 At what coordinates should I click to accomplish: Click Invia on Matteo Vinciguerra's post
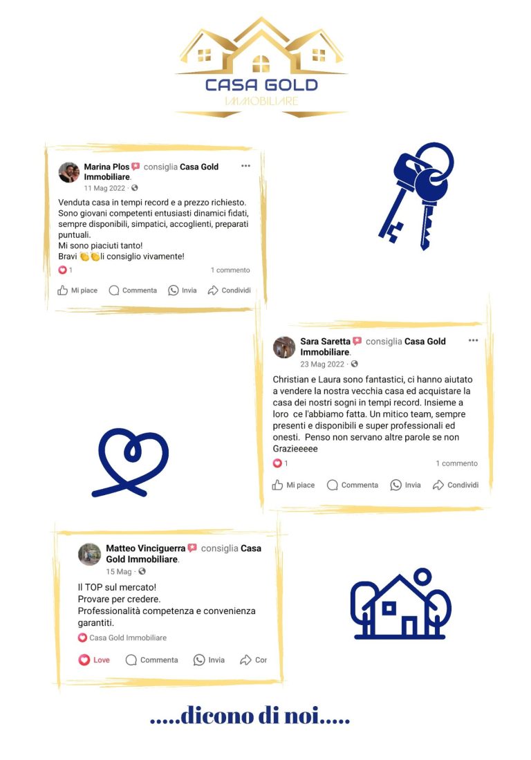coord(209,660)
